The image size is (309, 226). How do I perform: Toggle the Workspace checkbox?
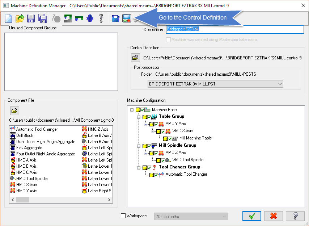(x=123, y=216)
